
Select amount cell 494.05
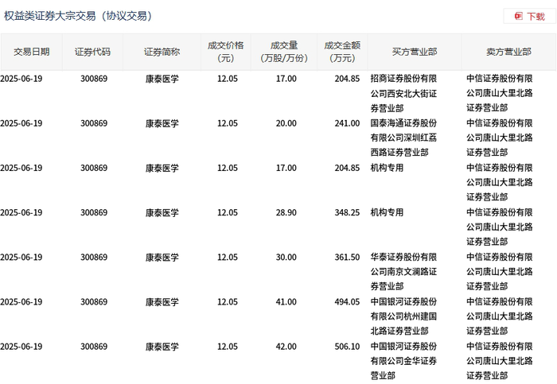347,302
